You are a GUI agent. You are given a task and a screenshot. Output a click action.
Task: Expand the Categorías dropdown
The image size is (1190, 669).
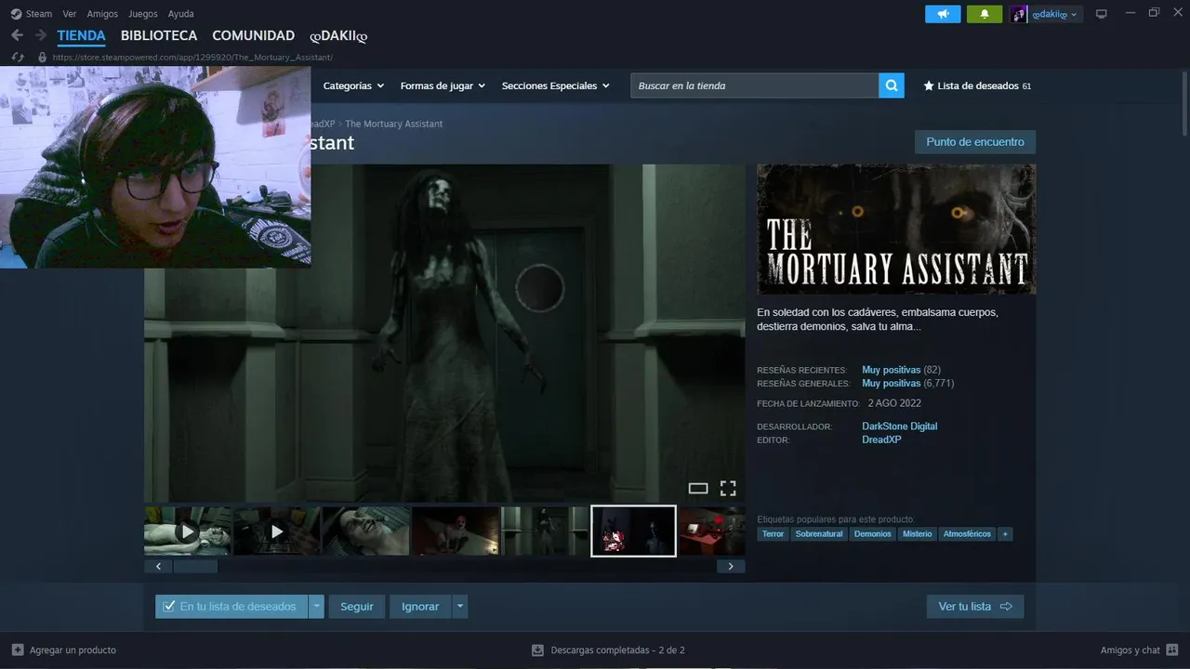pos(353,85)
